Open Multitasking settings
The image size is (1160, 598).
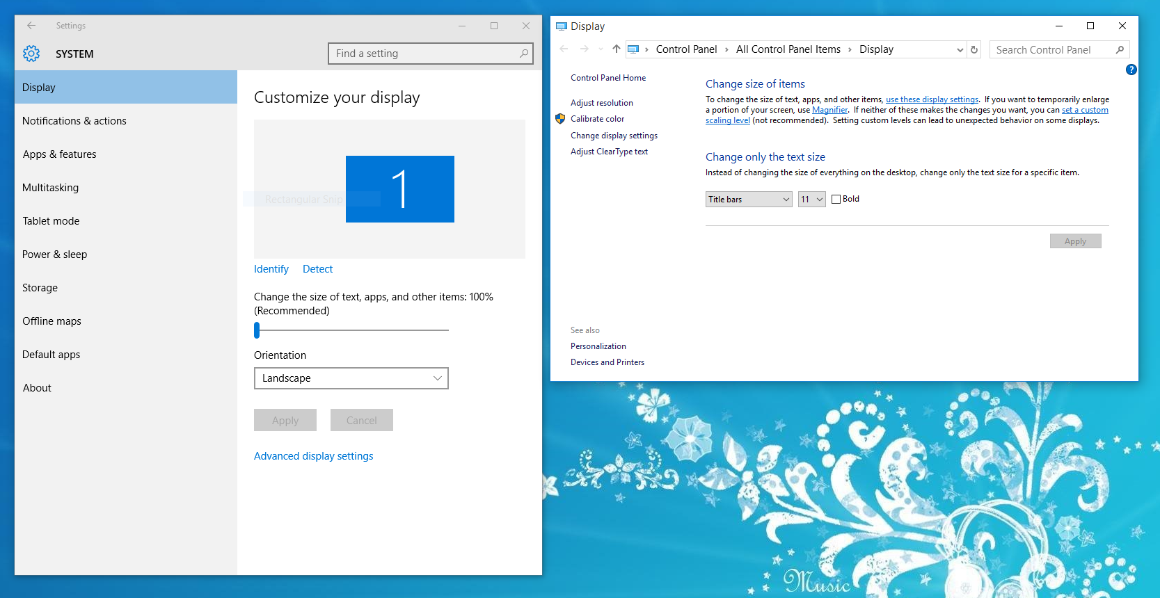click(x=126, y=187)
